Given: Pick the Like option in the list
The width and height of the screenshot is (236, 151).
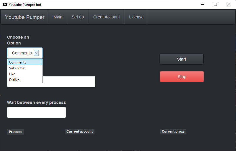Looking at the screenshot, I should (x=25, y=74).
